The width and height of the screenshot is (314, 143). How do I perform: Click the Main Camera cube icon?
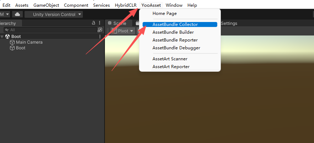tap(12, 42)
